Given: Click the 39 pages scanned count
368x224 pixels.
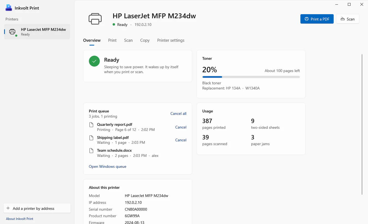Looking at the screenshot, I should (206, 137).
